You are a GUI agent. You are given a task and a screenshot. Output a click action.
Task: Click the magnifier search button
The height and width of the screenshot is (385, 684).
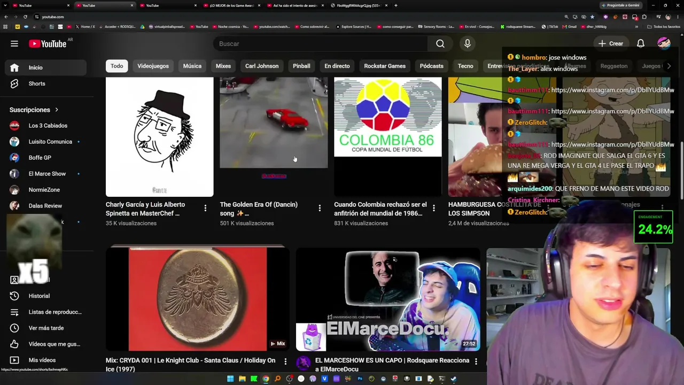click(x=440, y=44)
